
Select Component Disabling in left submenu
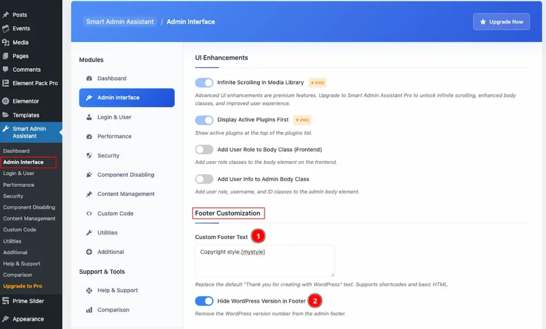click(29, 207)
